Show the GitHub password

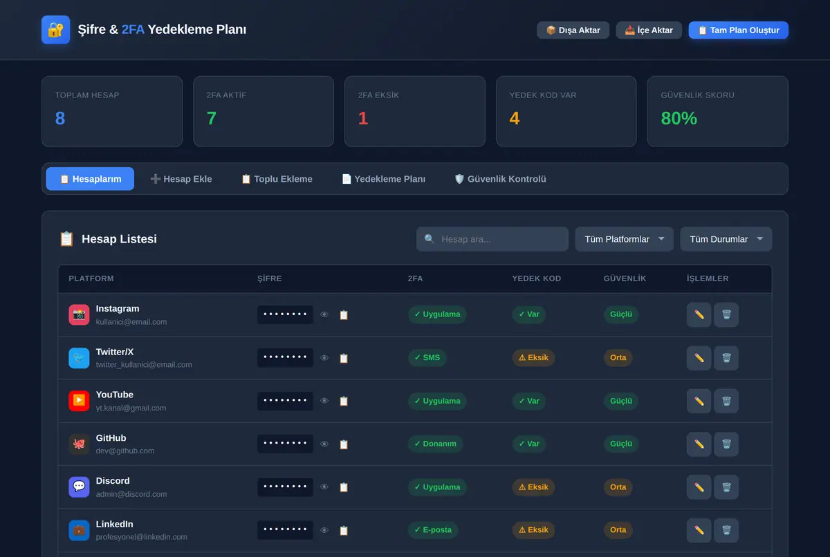click(x=324, y=444)
